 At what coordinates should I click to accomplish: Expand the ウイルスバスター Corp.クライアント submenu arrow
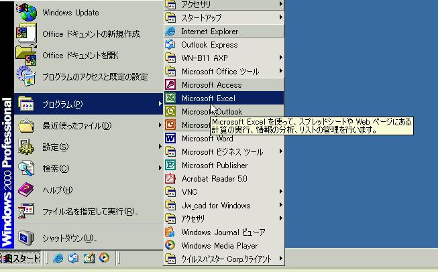[x=280, y=259]
